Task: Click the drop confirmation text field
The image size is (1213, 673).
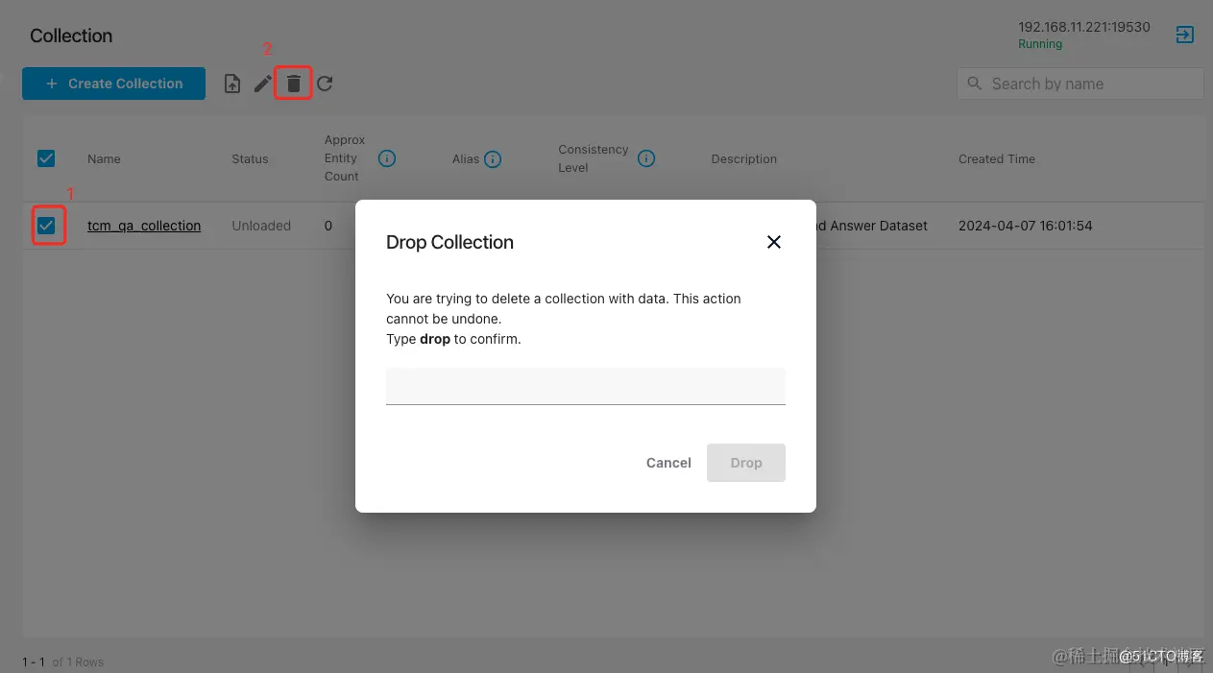Action: 586,386
